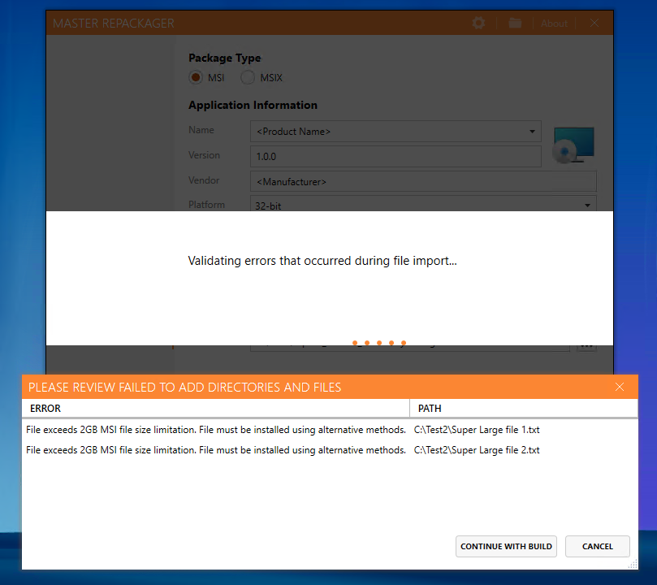
Task: Click Continue With Build button
Action: click(x=506, y=547)
